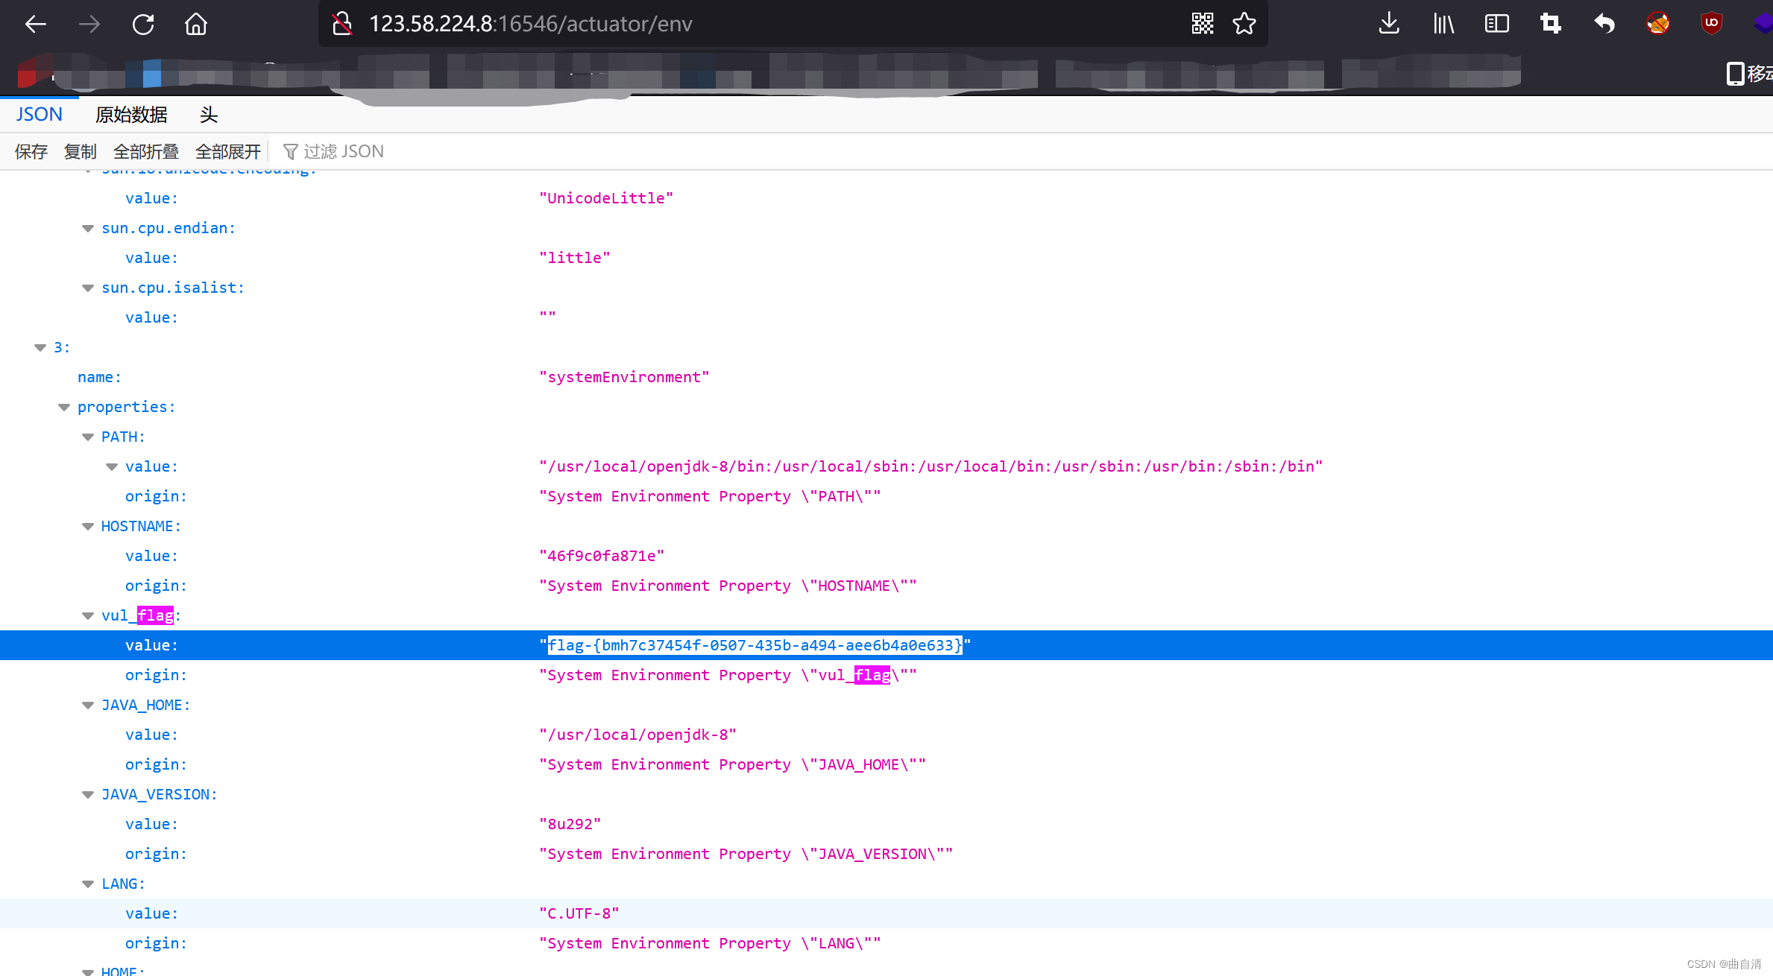Switch to the 原始数据 raw data tab
The width and height of the screenshot is (1773, 976).
[x=131, y=115]
